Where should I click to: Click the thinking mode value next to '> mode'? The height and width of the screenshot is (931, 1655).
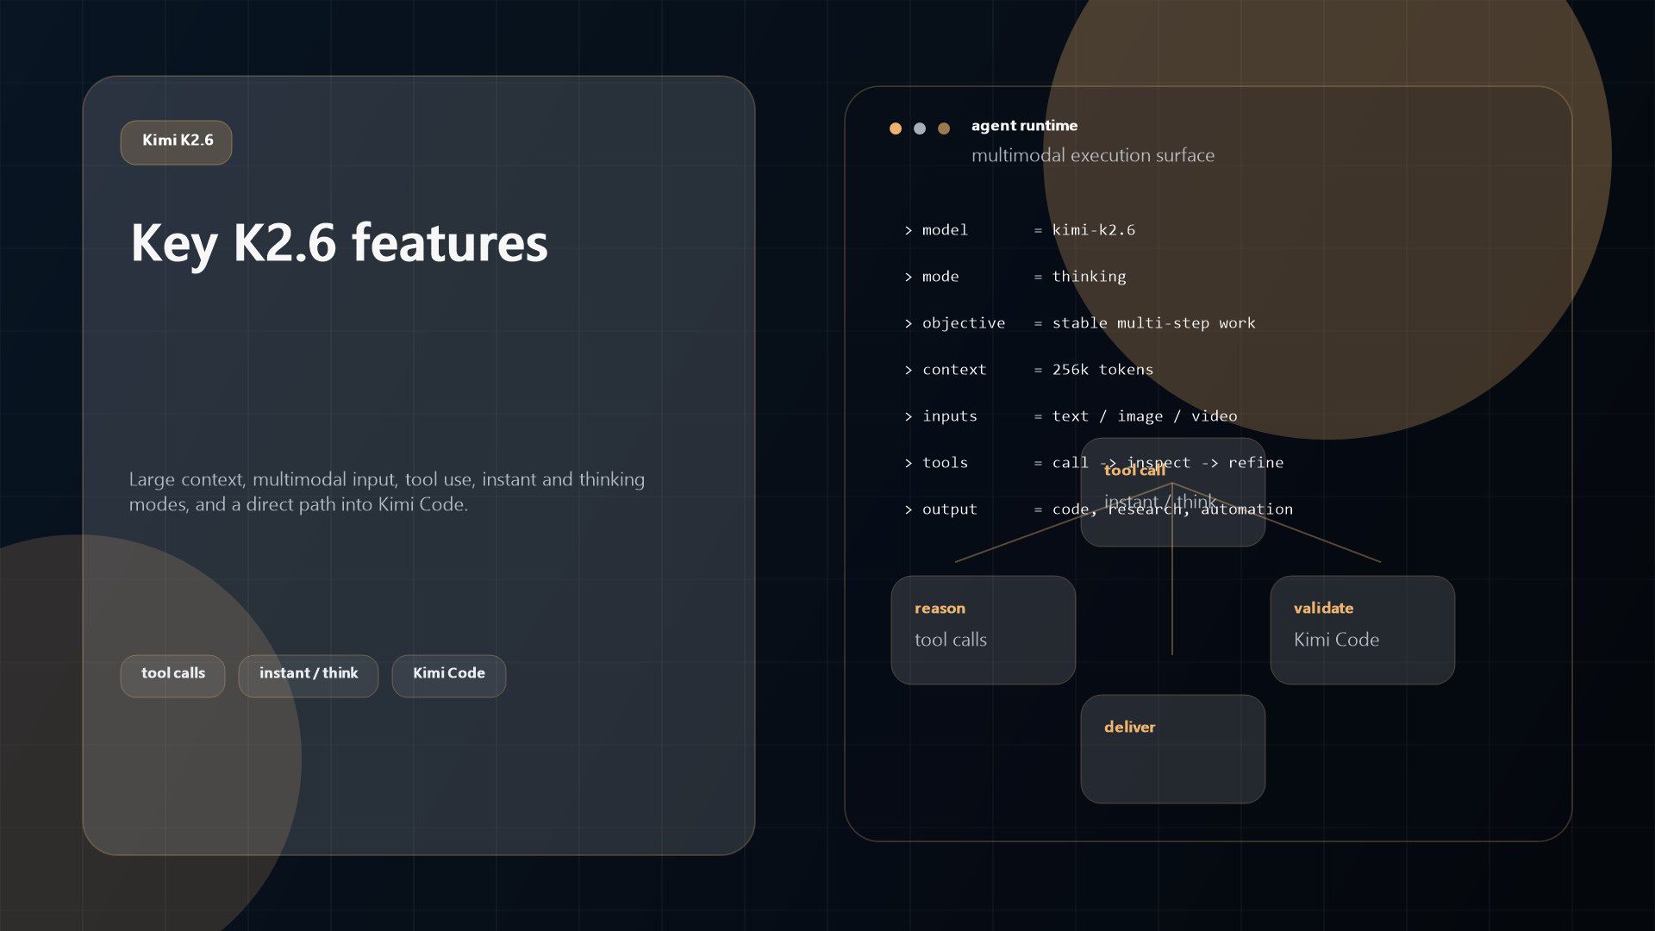[x=1088, y=276]
